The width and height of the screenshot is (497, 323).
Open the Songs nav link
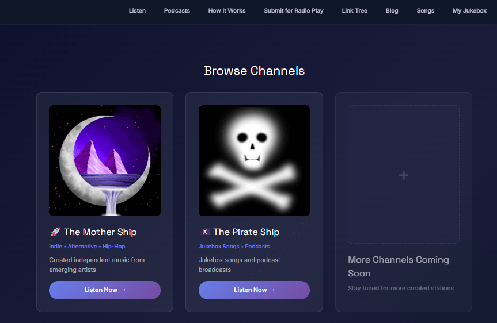tap(426, 11)
